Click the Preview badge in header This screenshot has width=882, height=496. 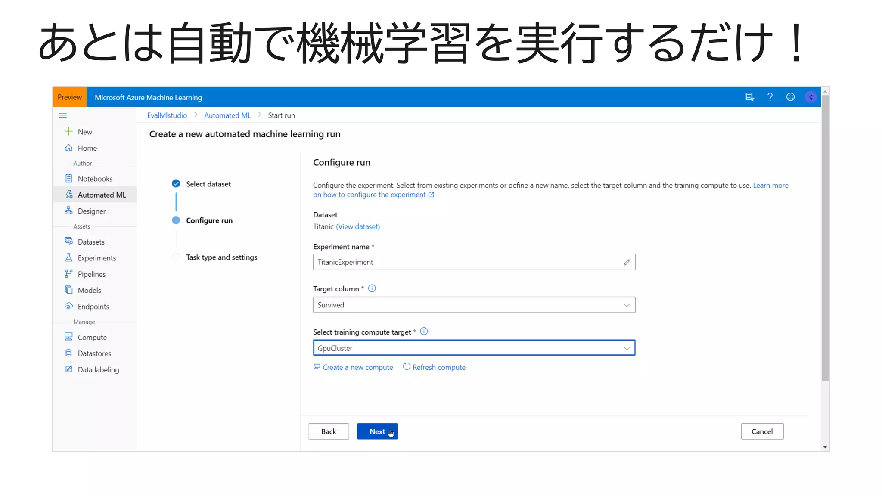coord(70,97)
